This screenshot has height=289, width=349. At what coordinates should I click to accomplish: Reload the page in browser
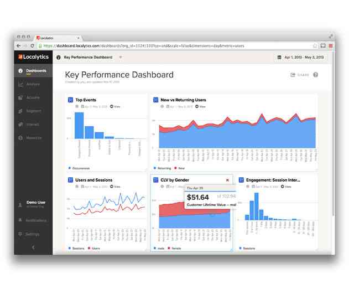33,46
